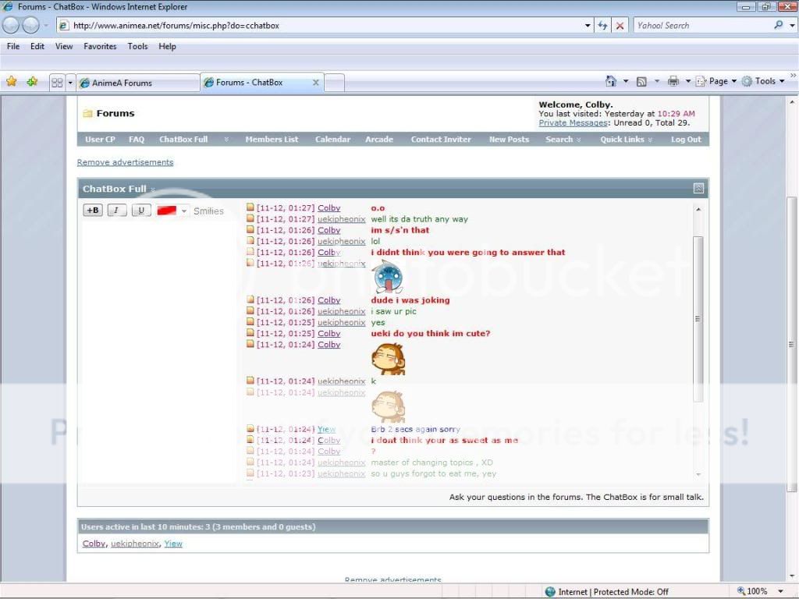Open the Quick Tabs view
Image resolution: width=799 pixels, height=599 pixels.
[57, 82]
